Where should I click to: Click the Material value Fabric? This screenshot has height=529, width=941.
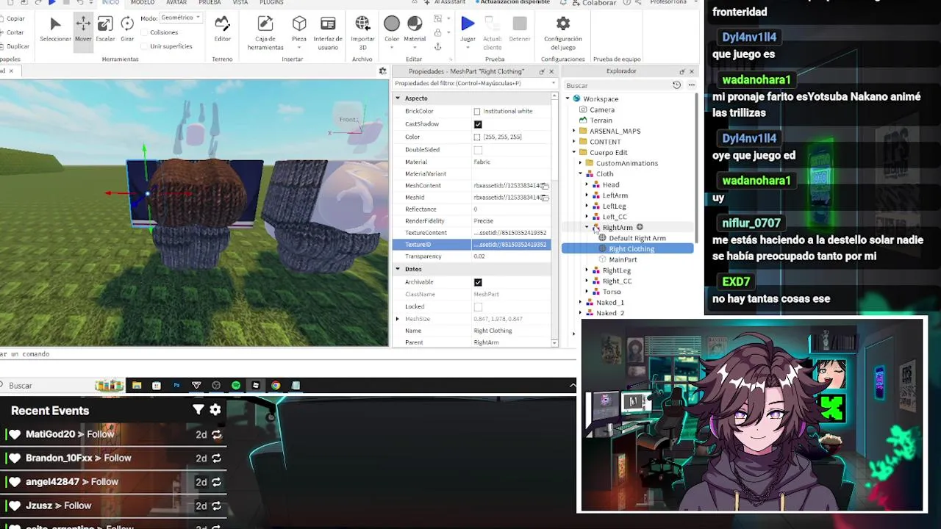[482, 162]
